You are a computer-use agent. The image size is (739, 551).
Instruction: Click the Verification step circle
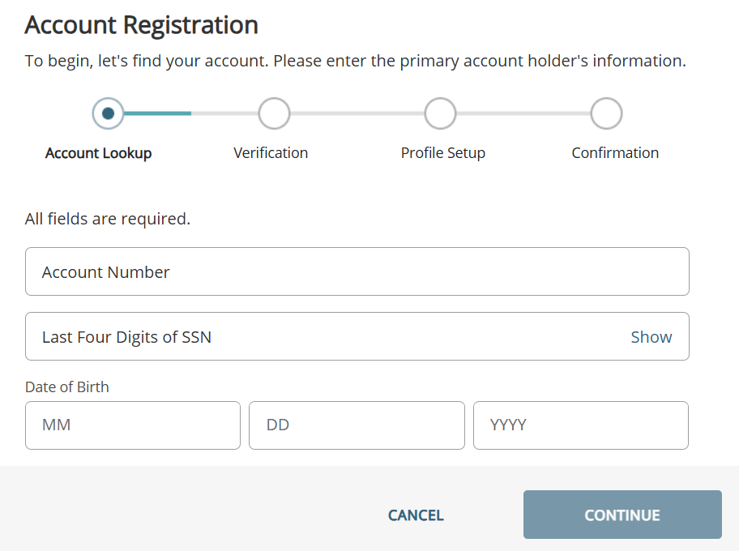[274, 113]
